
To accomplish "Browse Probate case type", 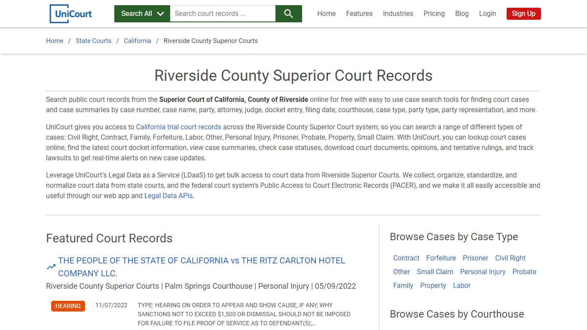I will click(x=524, y=272).
